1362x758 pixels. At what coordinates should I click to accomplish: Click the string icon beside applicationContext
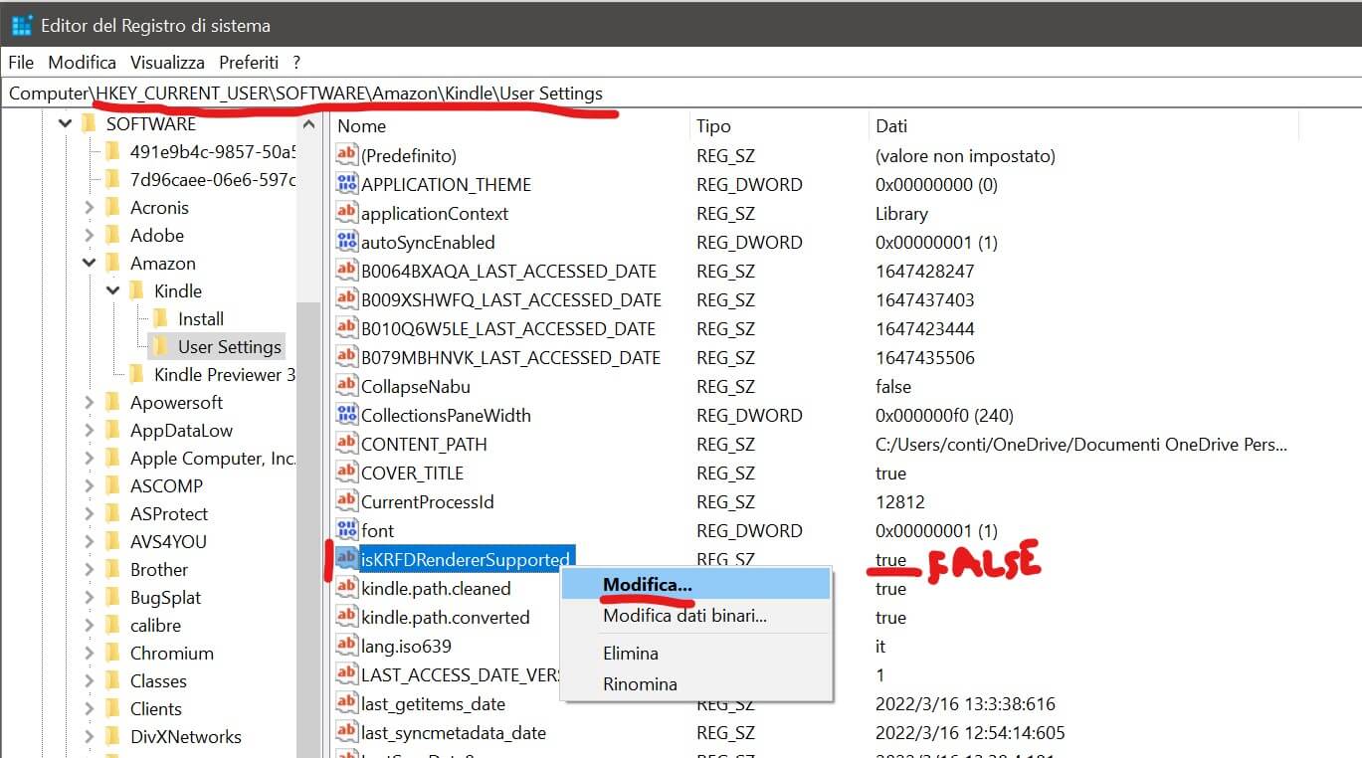[x=346, y=213]
